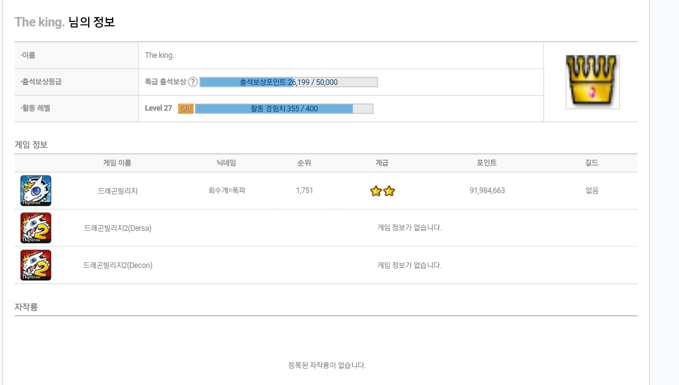This screenshot has width=679, height=385.
Task: Click the 길드 column header
Action: (x=592, y=163)
